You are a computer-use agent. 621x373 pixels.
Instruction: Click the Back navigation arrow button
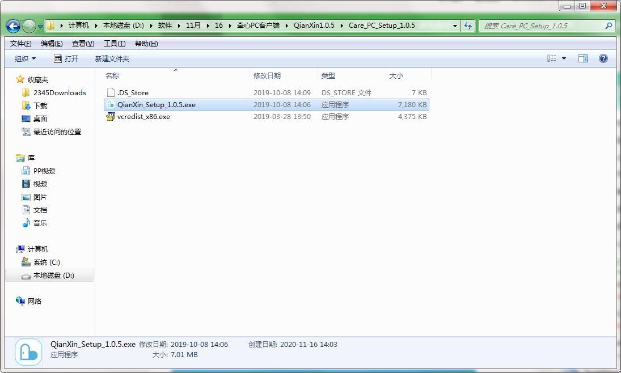pyautogui.click(x=13, y=26)
